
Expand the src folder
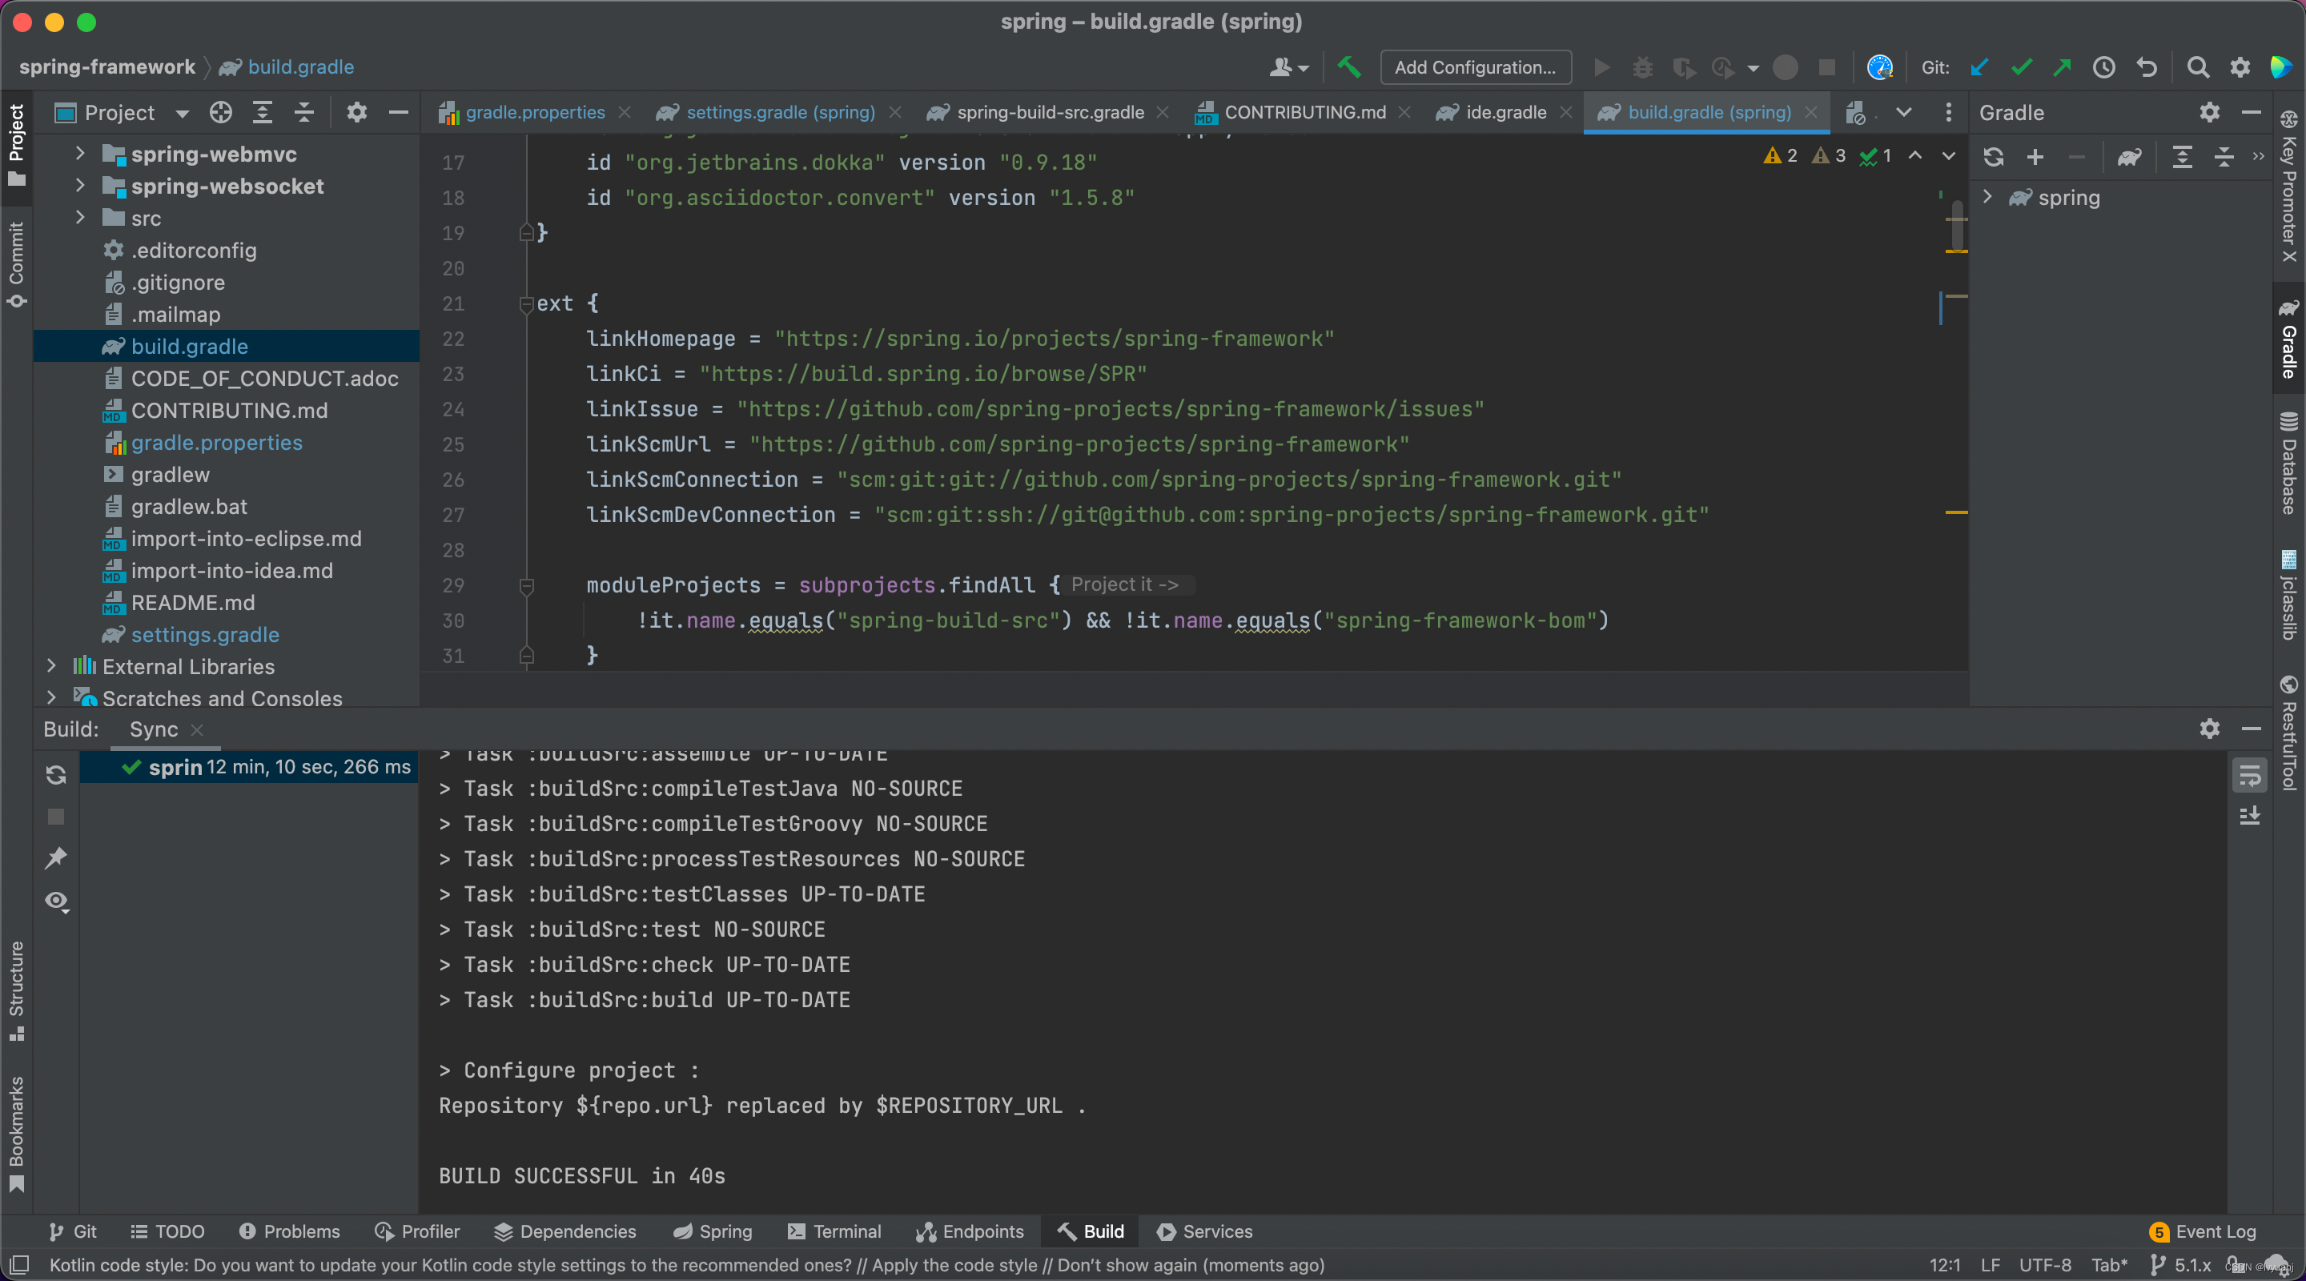point(80,218)
